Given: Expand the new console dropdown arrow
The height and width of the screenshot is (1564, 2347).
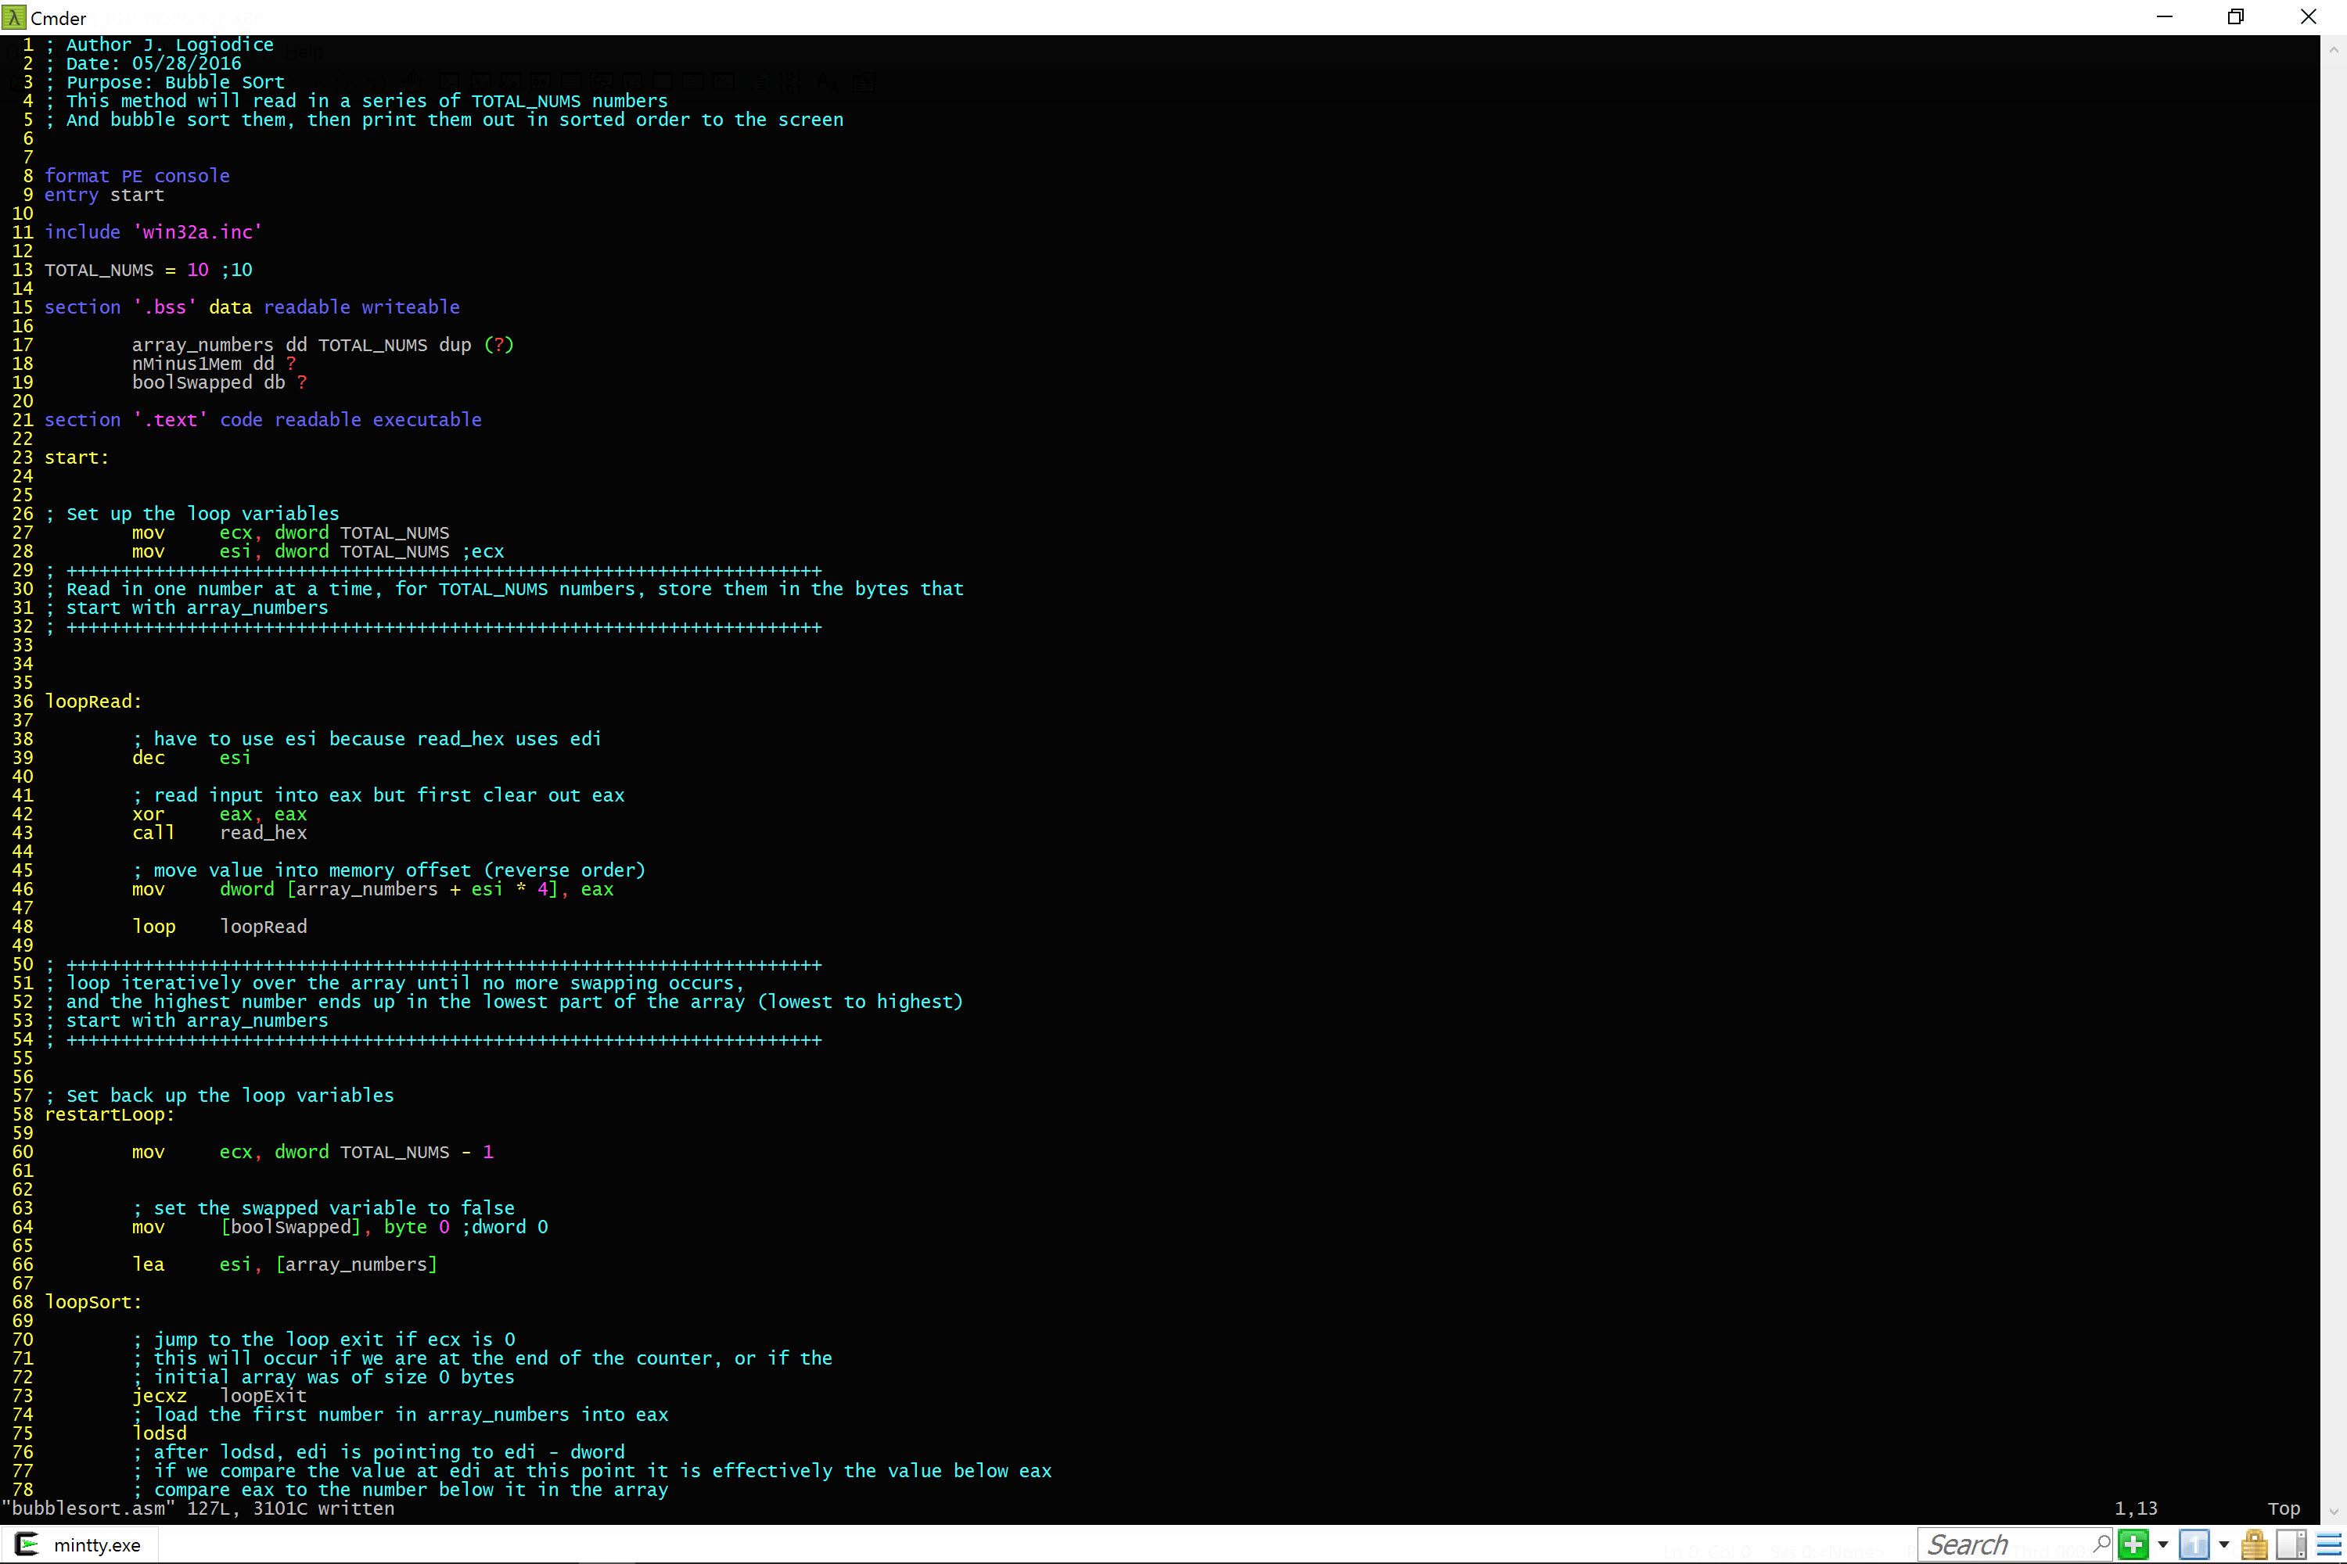Looking at the screenshot, I should point(2162,1545).
